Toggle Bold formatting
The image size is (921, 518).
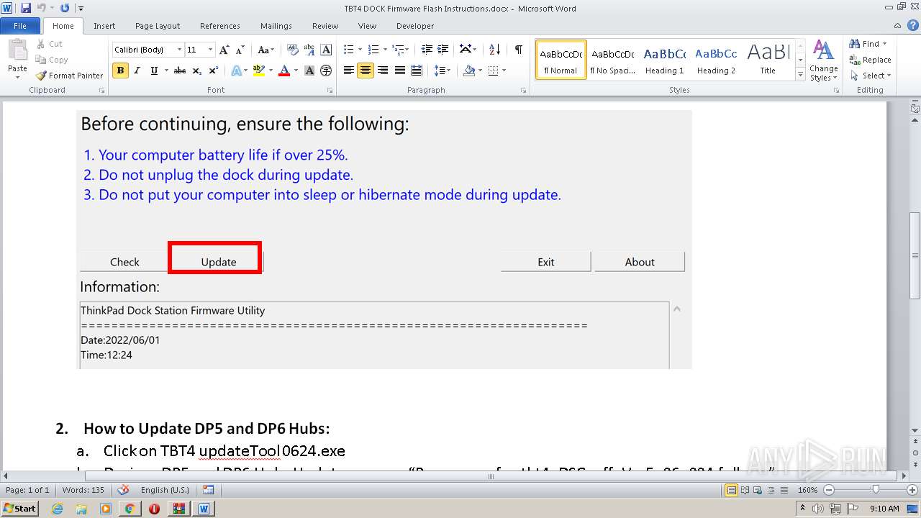click(120, 71)
